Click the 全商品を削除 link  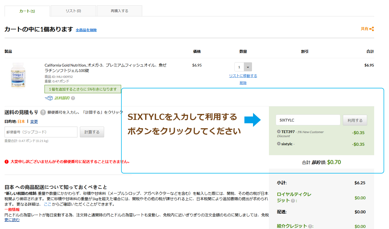click(86, 30)
